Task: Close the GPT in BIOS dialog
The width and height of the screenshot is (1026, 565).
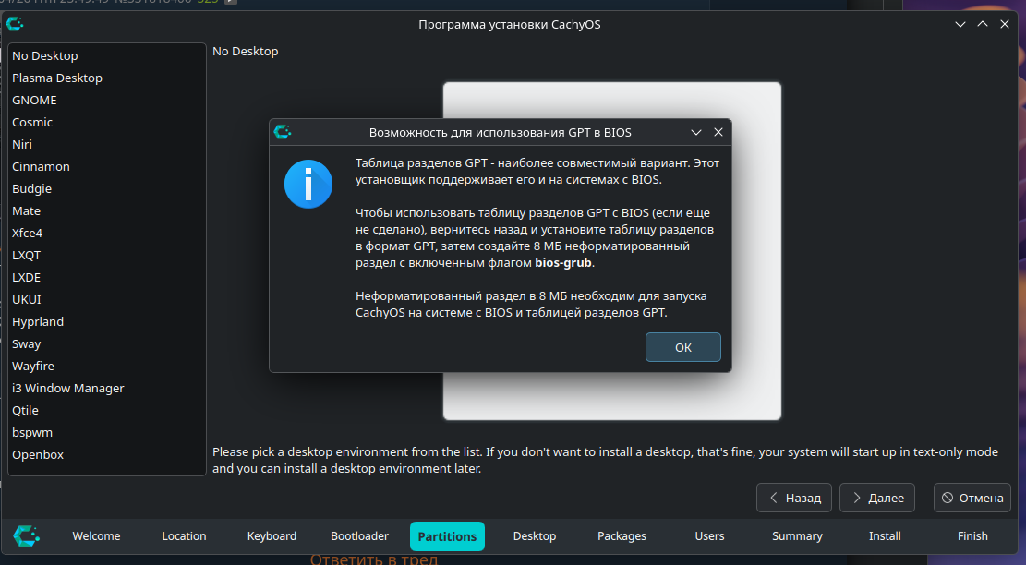Action: (718, 132)
